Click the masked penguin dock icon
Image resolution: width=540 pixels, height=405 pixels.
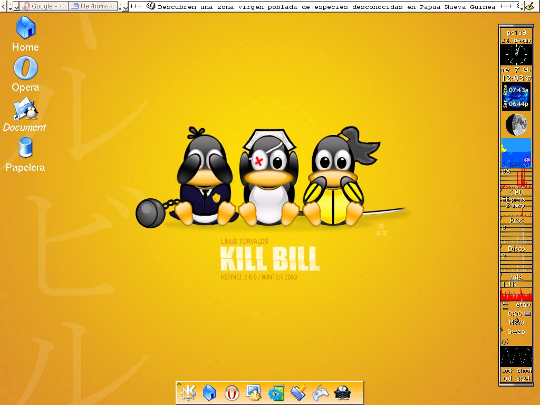[x=342, y=392]
